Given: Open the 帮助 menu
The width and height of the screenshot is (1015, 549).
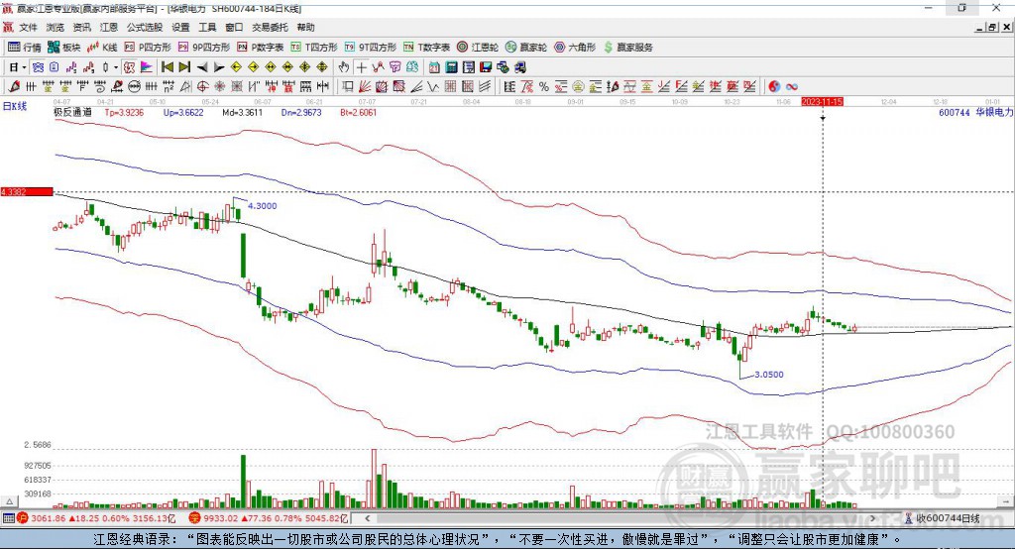Looking at the screenshot, I should point(305,27).
